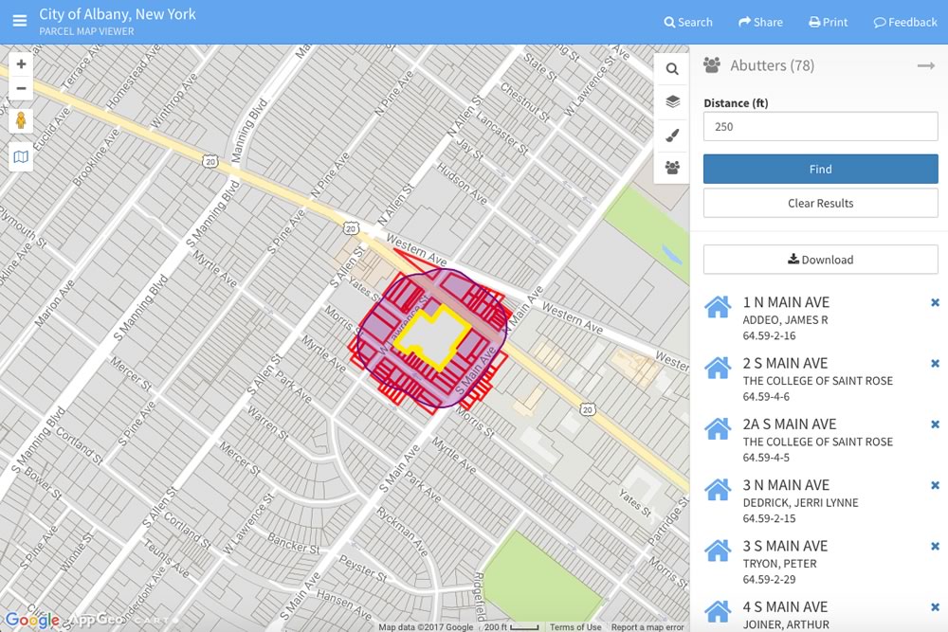The width and height of the screenshot is (948, 632).
Task: Open the basemap switcher icon
Action: coord(21,157)
